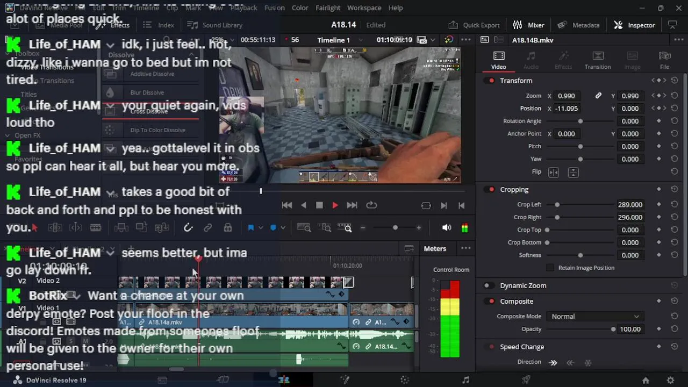Click the Crop Left 289.000 field
Viewport: 688px width, 387px height.
coord(630,205)
